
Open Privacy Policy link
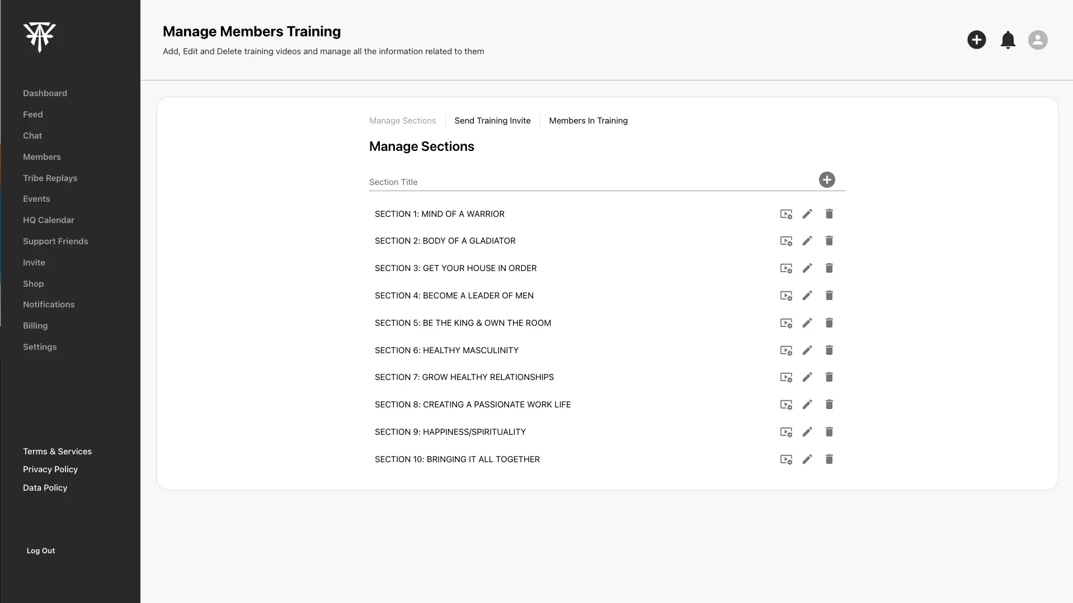tap(50, 469)
